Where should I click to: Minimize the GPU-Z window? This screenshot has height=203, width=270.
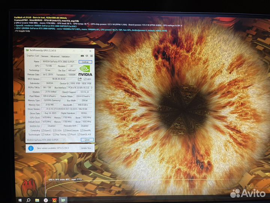[x=74, y=51]
